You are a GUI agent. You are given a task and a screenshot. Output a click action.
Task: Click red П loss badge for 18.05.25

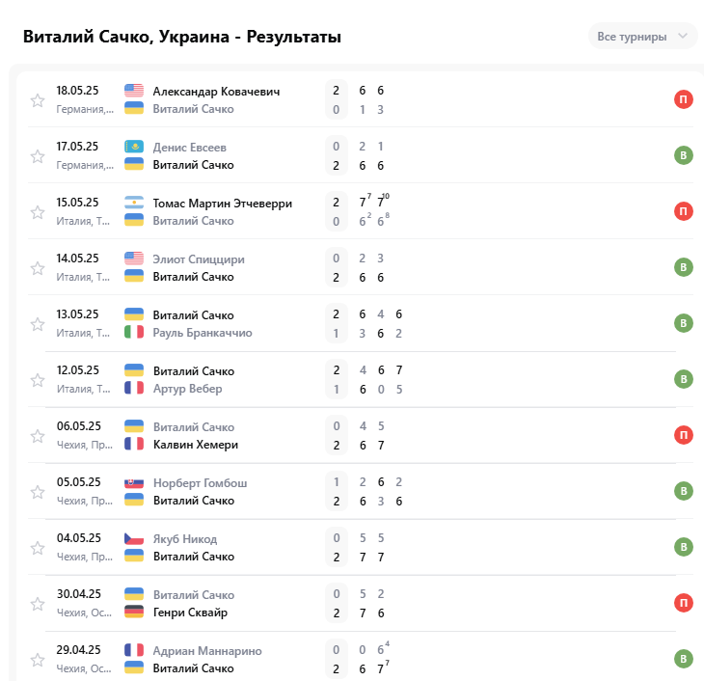pos(684,99)
